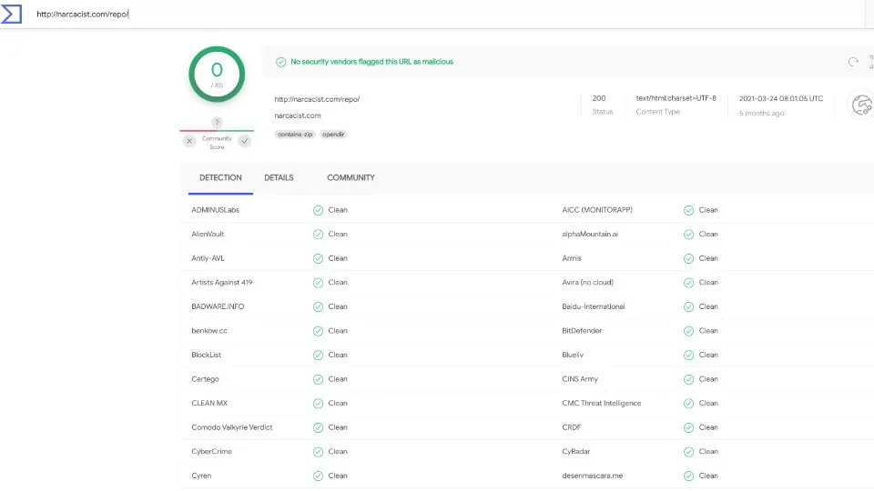
Task: Click the globe graph icon at right
Action: coord(861,105)
